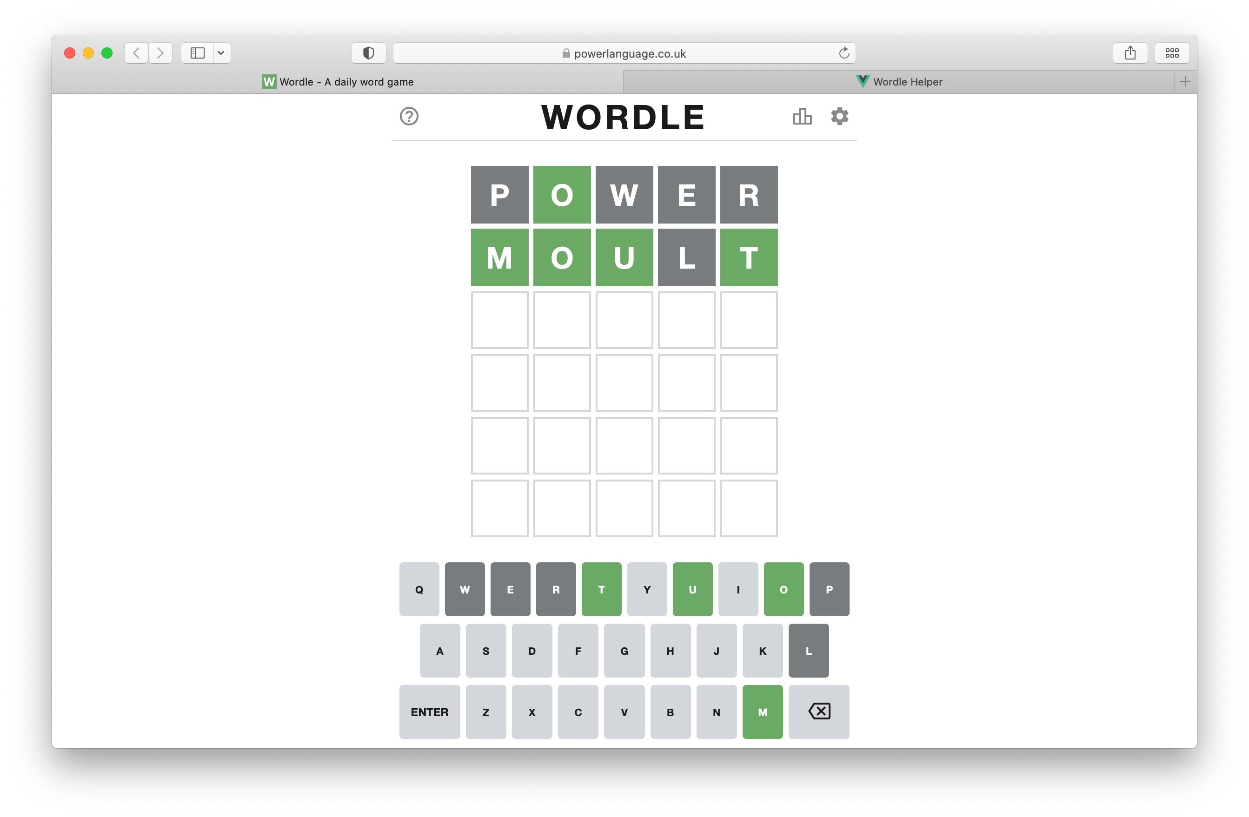Tap the G key on the keyboard
Viewport: 1249px width, 817px height.
point(624,650)
